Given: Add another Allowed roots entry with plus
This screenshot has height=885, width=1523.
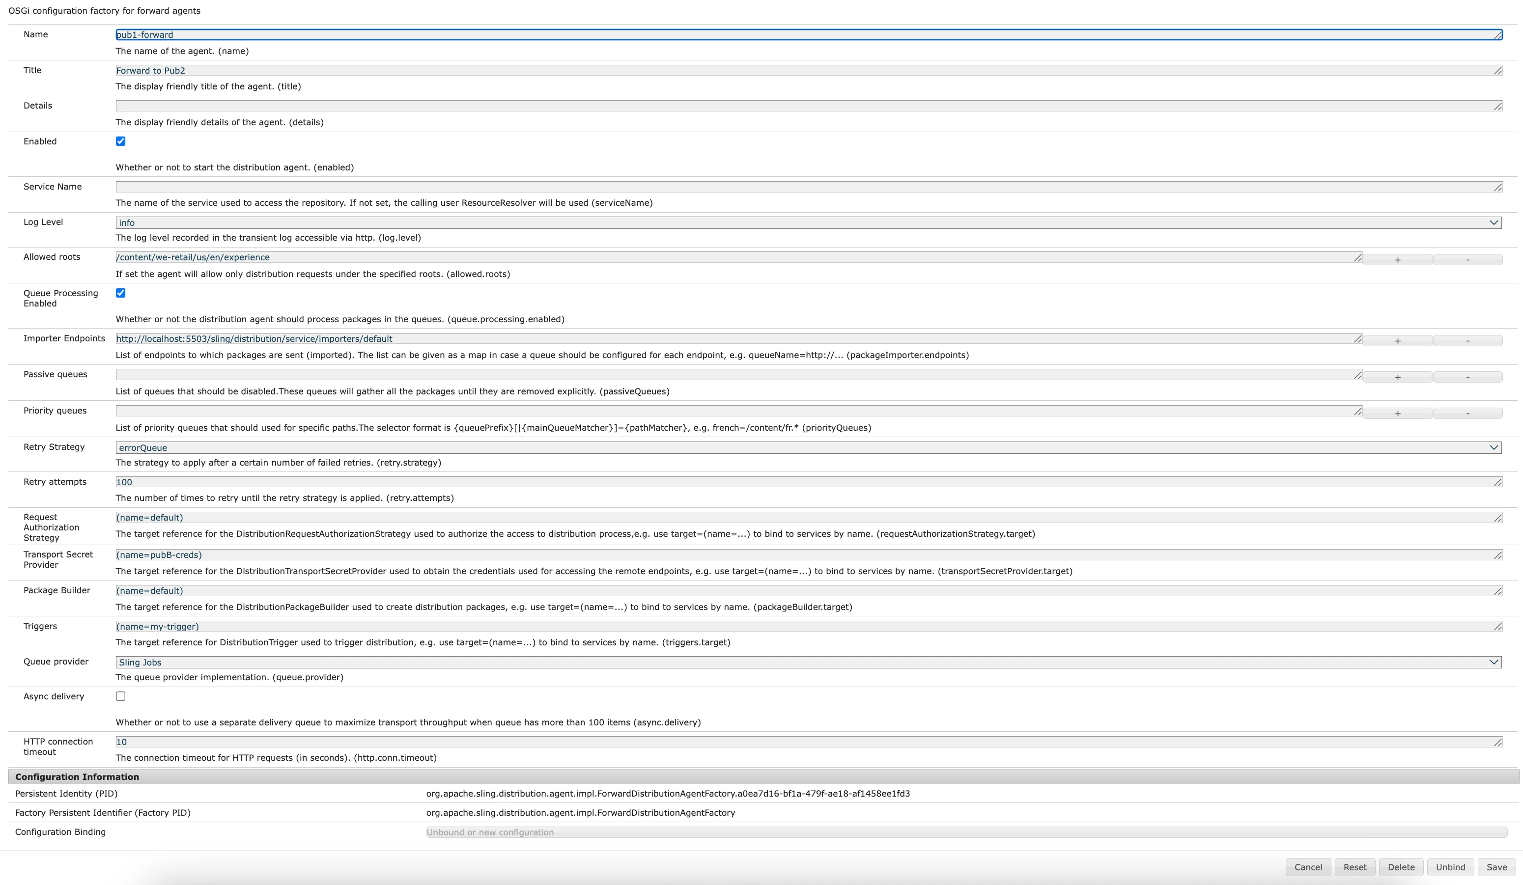Looking at the screenshot, I should (1397, 260).
